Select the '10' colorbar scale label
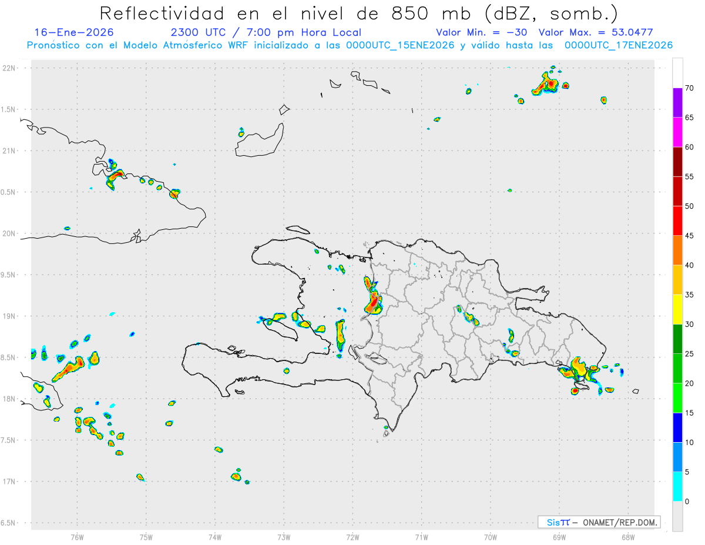This screenshot has width=705, height=545. pyautogui.click(x=689, y=443)
